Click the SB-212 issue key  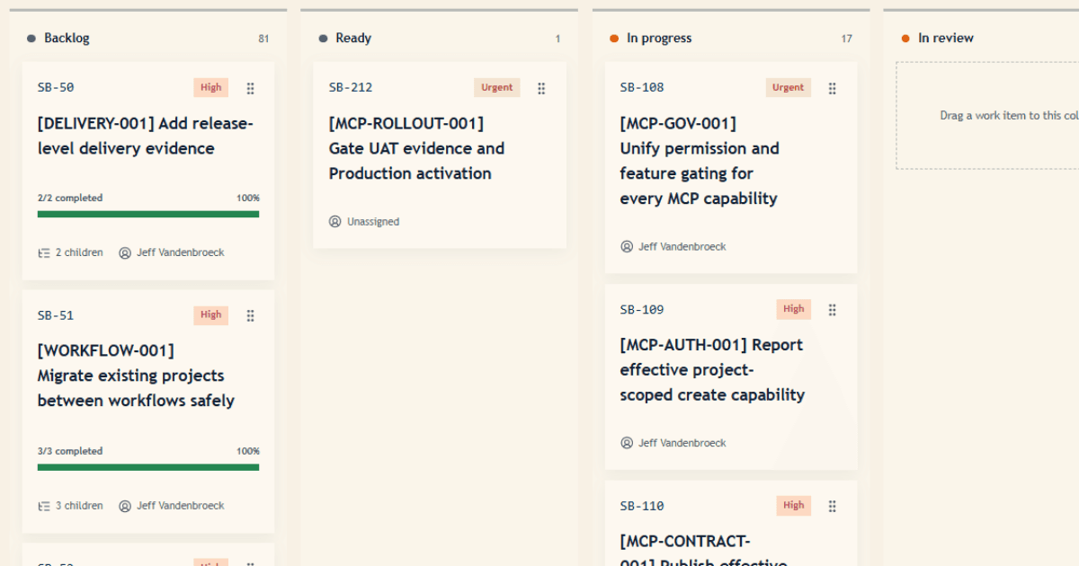tap(351, 88)
